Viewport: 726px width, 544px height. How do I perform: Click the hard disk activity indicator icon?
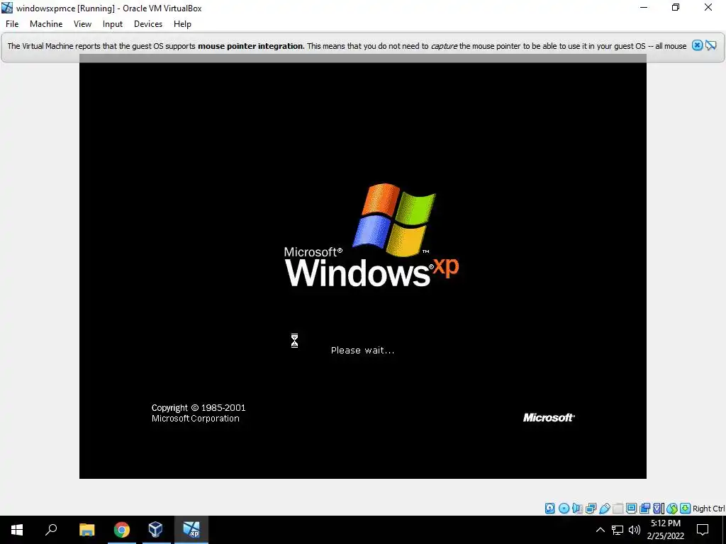click(549, 509)
